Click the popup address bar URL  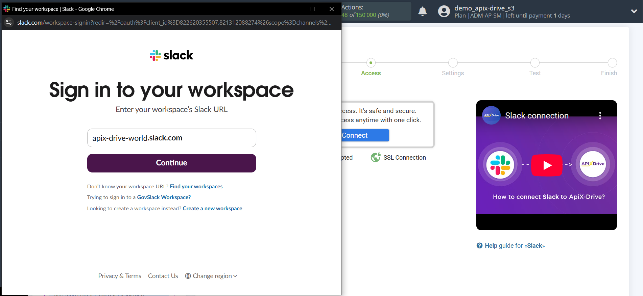174,23
